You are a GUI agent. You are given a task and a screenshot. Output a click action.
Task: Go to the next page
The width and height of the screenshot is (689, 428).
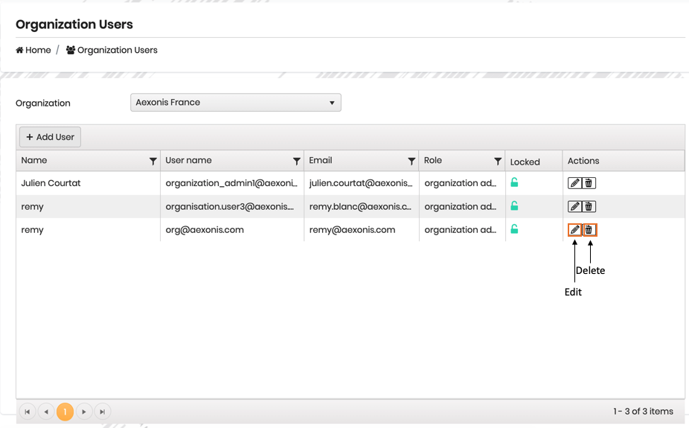click(x=84, y=412)
